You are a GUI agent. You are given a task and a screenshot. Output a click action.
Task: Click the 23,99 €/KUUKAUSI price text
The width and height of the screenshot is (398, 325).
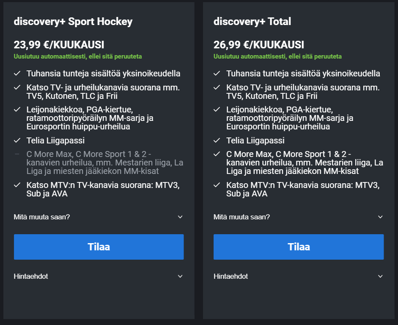tap(59, 45)
